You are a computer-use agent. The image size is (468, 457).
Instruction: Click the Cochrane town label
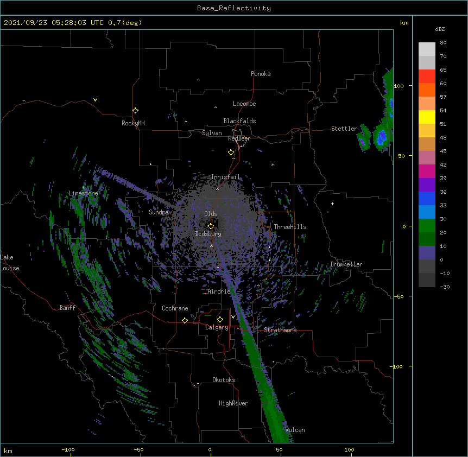tap(175, 308)
